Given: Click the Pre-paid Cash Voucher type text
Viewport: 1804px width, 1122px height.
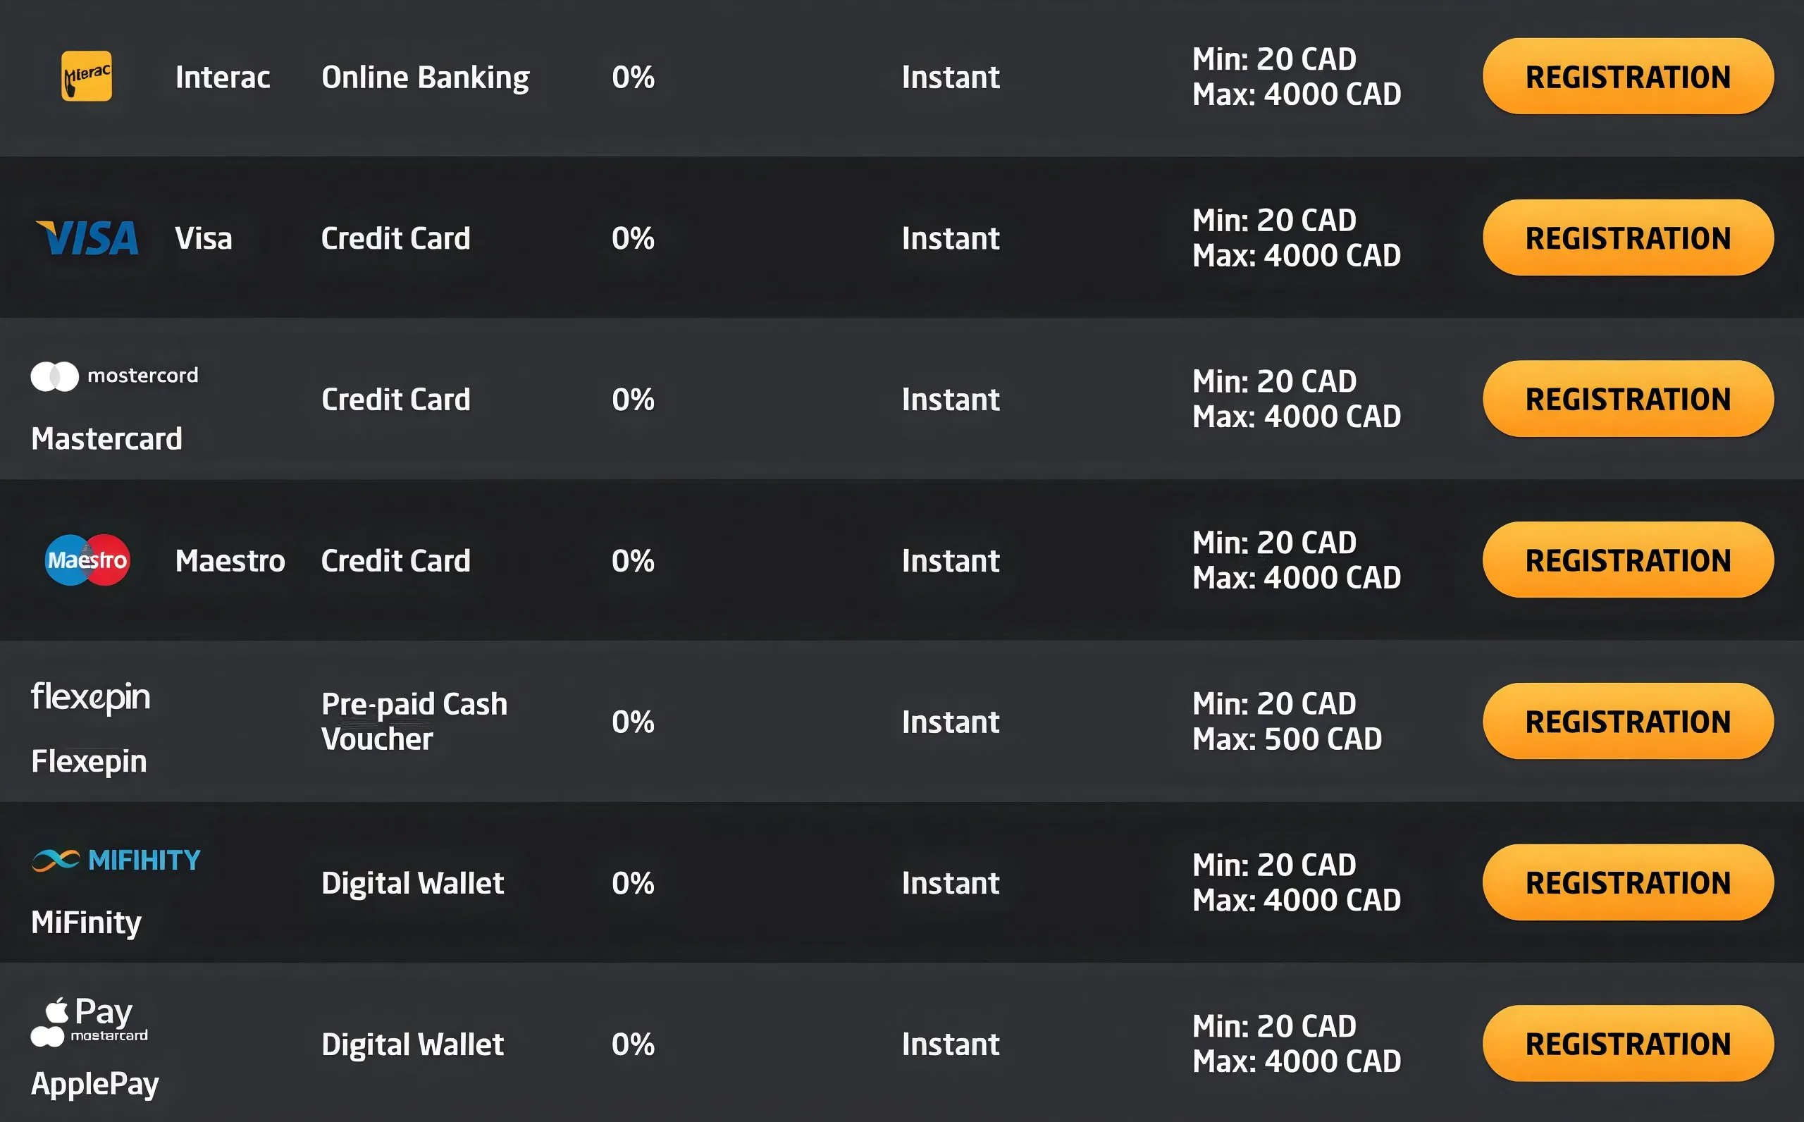Looking at the screenshot, I should coord(414,721).
